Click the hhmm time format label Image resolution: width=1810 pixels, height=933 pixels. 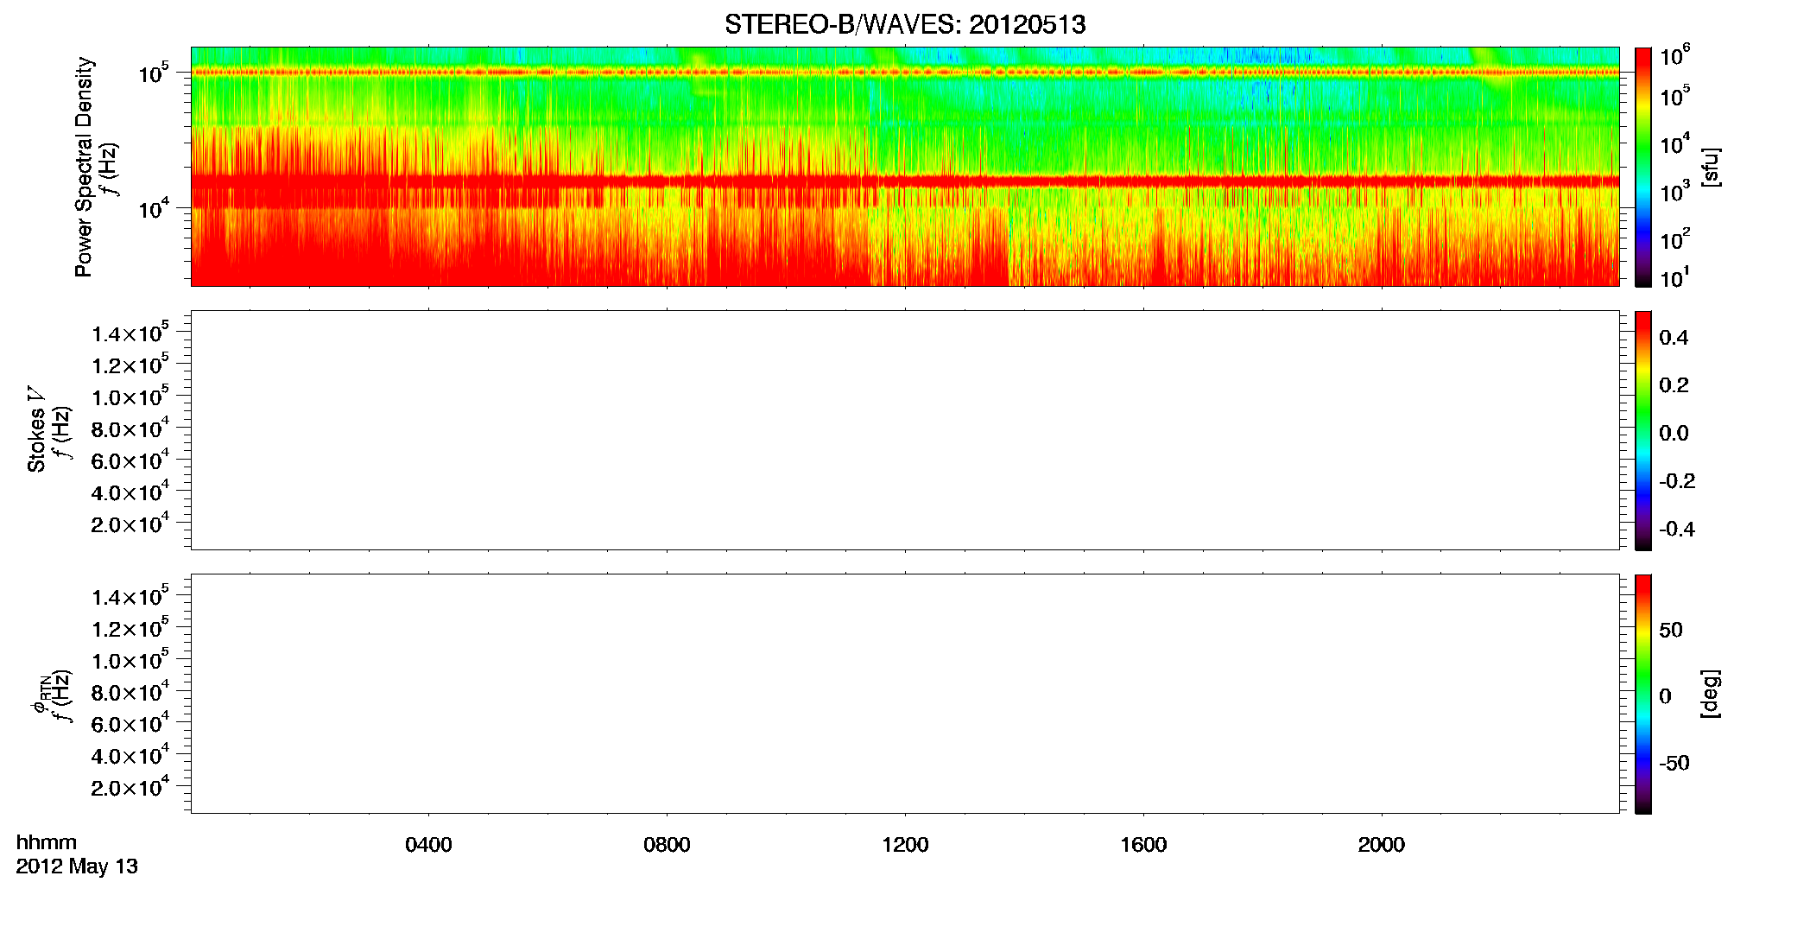click(47, 842)
